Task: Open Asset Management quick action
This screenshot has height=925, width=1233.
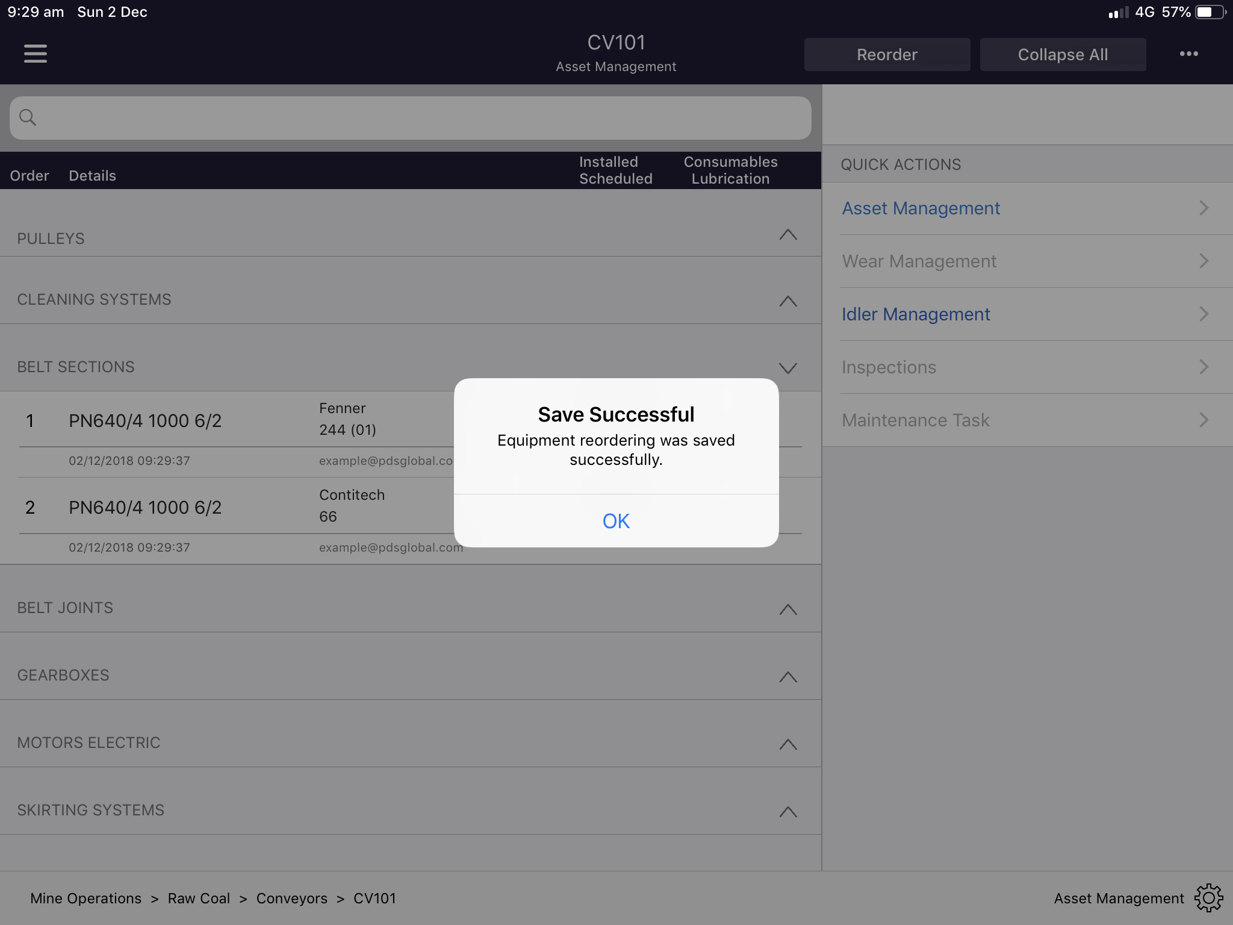Action: 1027,208
